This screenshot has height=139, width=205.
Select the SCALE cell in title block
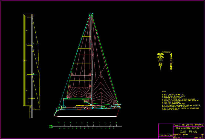coord(177,138)
